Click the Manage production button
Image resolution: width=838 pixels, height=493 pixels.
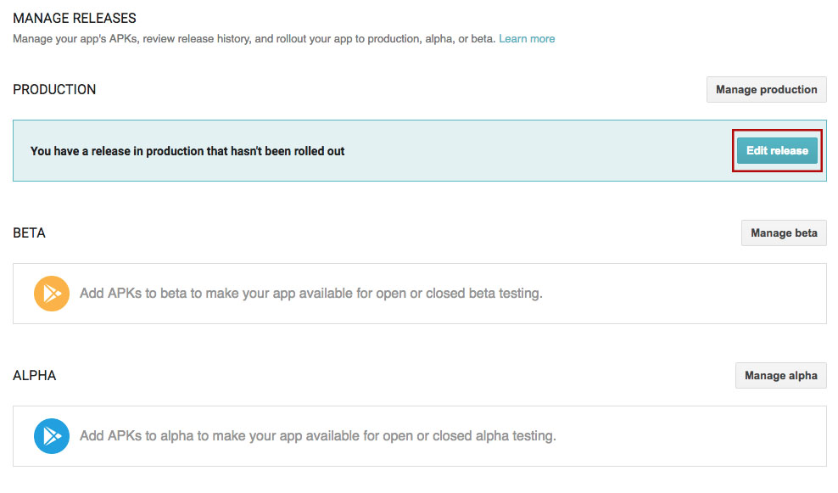click(x=766, y=90)
